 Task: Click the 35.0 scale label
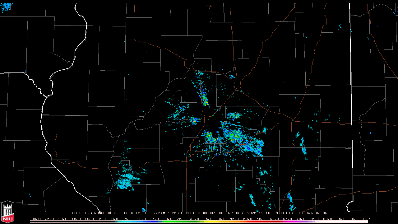click(208, 219)
